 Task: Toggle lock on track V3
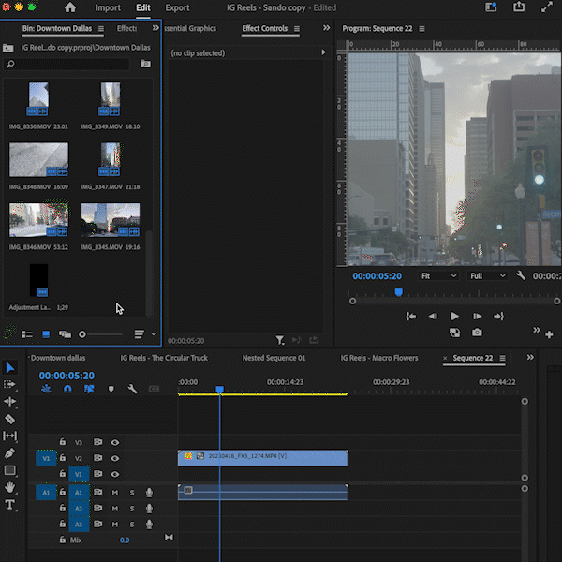click(63, 442)
